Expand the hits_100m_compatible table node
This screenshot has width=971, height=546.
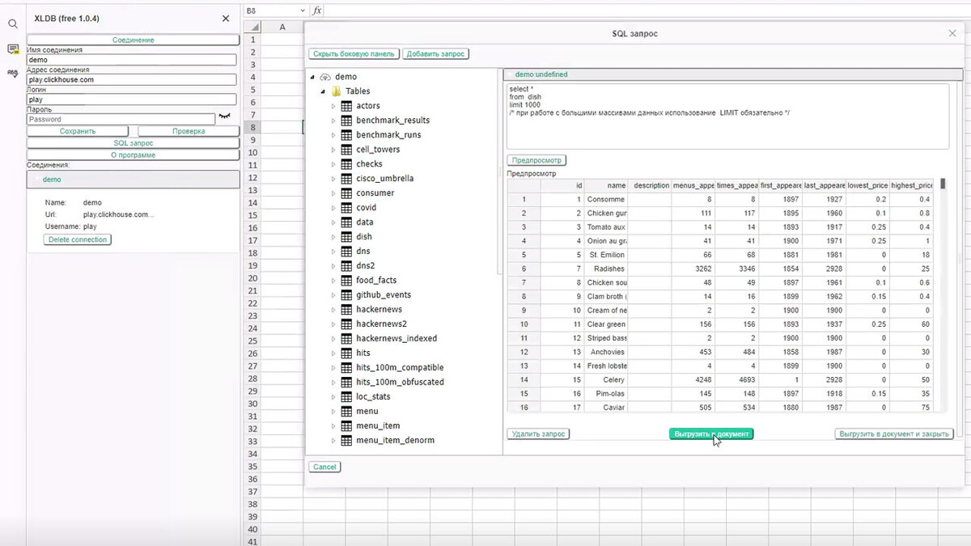pyautogui.click(x=333, y=368)
